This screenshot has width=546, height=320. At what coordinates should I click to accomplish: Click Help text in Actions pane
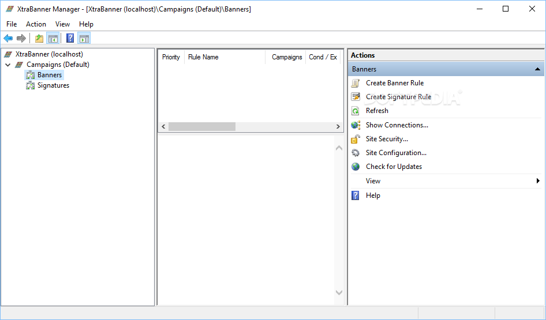pyautogui.click(x=373, y=195)
